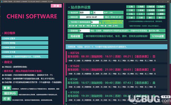Click the 更新 update button
171x105 pixels.
[7, 88]
